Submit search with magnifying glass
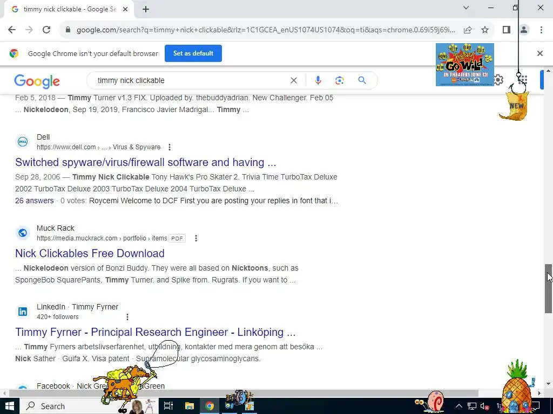This screenshot has width=553, height=414. [362, 80]
